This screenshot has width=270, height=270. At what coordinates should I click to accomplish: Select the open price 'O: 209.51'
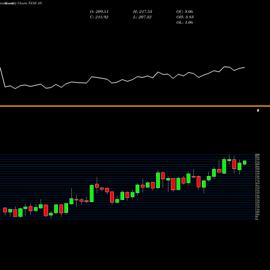[x=99, y=12]
